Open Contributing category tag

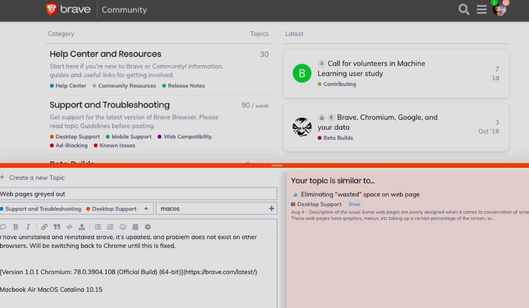(337, 84)
